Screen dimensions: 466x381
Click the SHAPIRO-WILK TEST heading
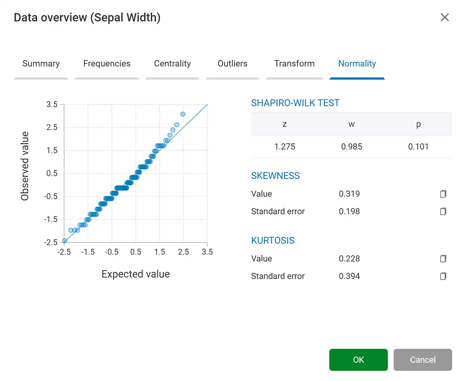pos(296,103)
